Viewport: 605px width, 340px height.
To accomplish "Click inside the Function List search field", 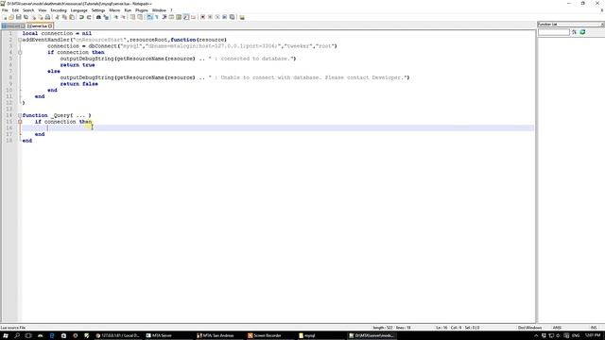I will coord(554,32).
